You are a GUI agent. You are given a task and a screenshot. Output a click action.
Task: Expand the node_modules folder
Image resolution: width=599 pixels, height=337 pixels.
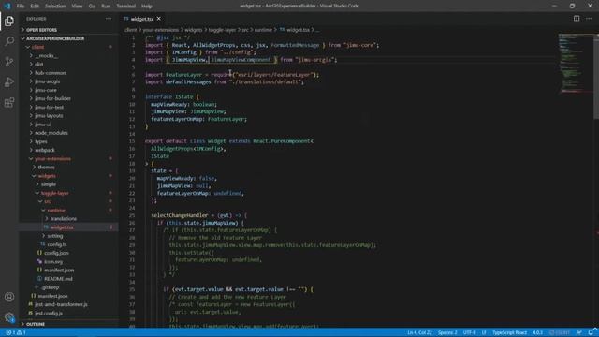[68, 133]
